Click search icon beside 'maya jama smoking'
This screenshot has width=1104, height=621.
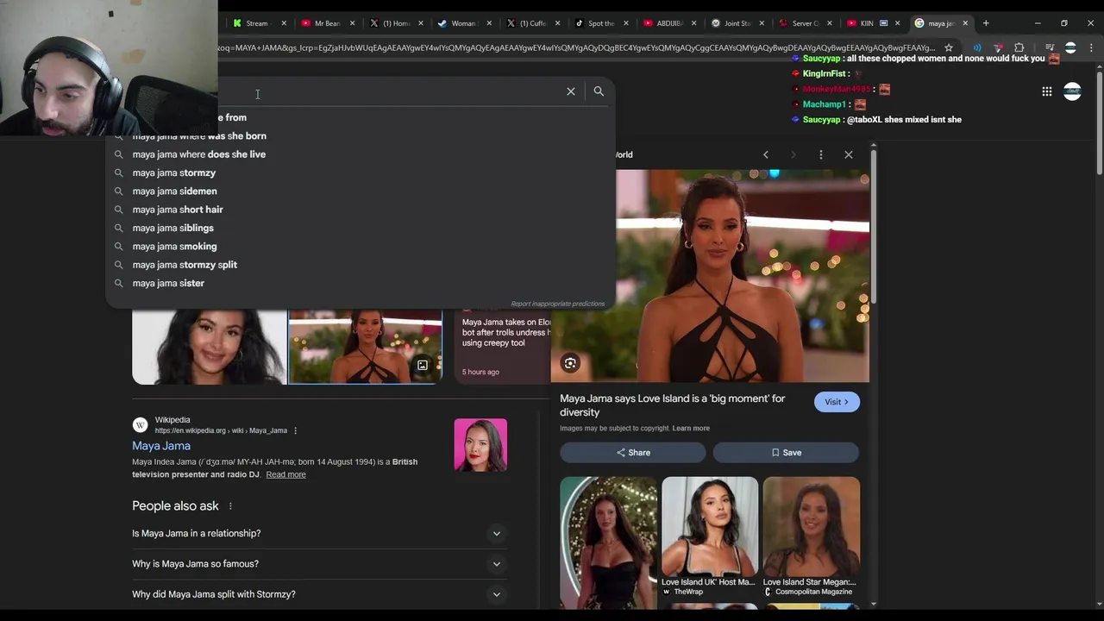[119, 247]
